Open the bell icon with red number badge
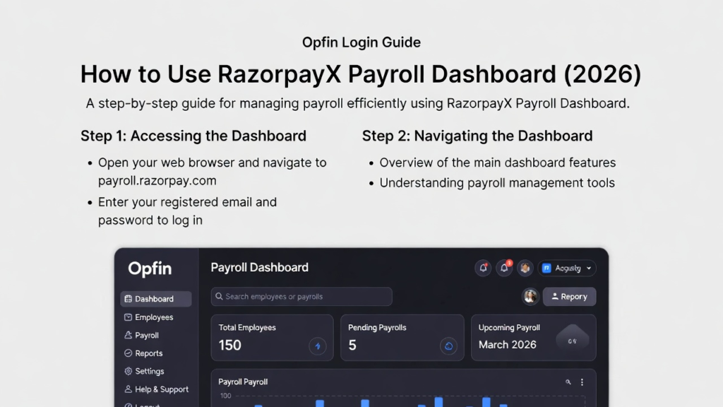This screenshot has width=723, height=407. (503, 268)
